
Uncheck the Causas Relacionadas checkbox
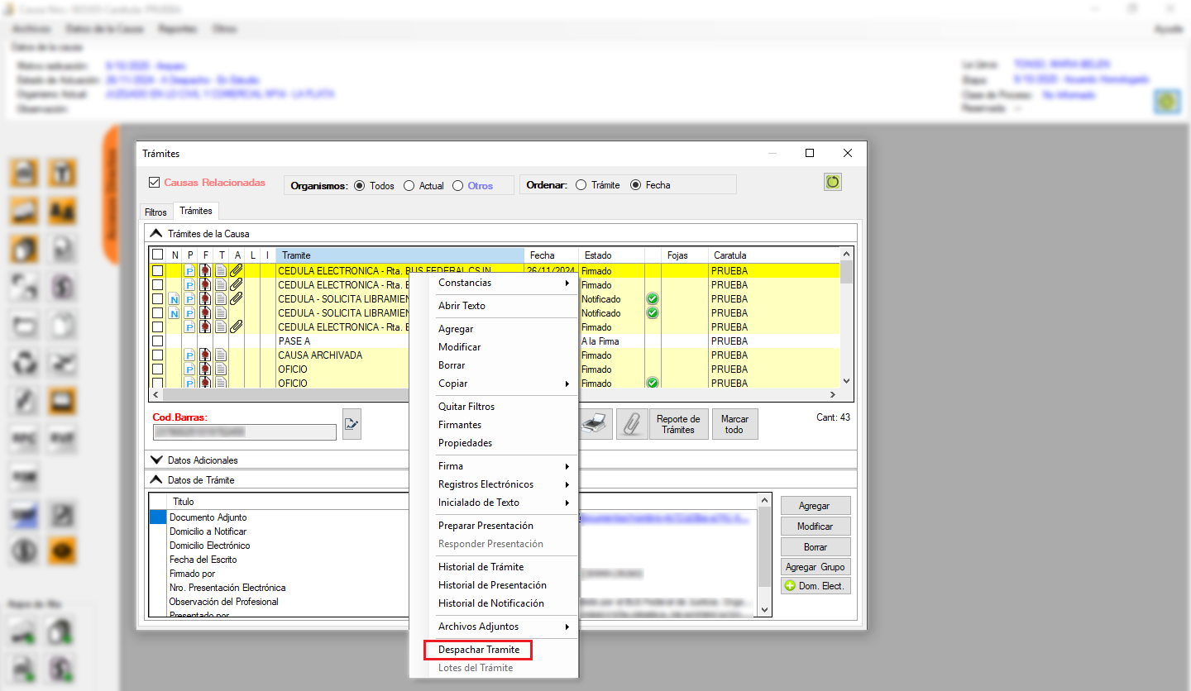point(154,183)
